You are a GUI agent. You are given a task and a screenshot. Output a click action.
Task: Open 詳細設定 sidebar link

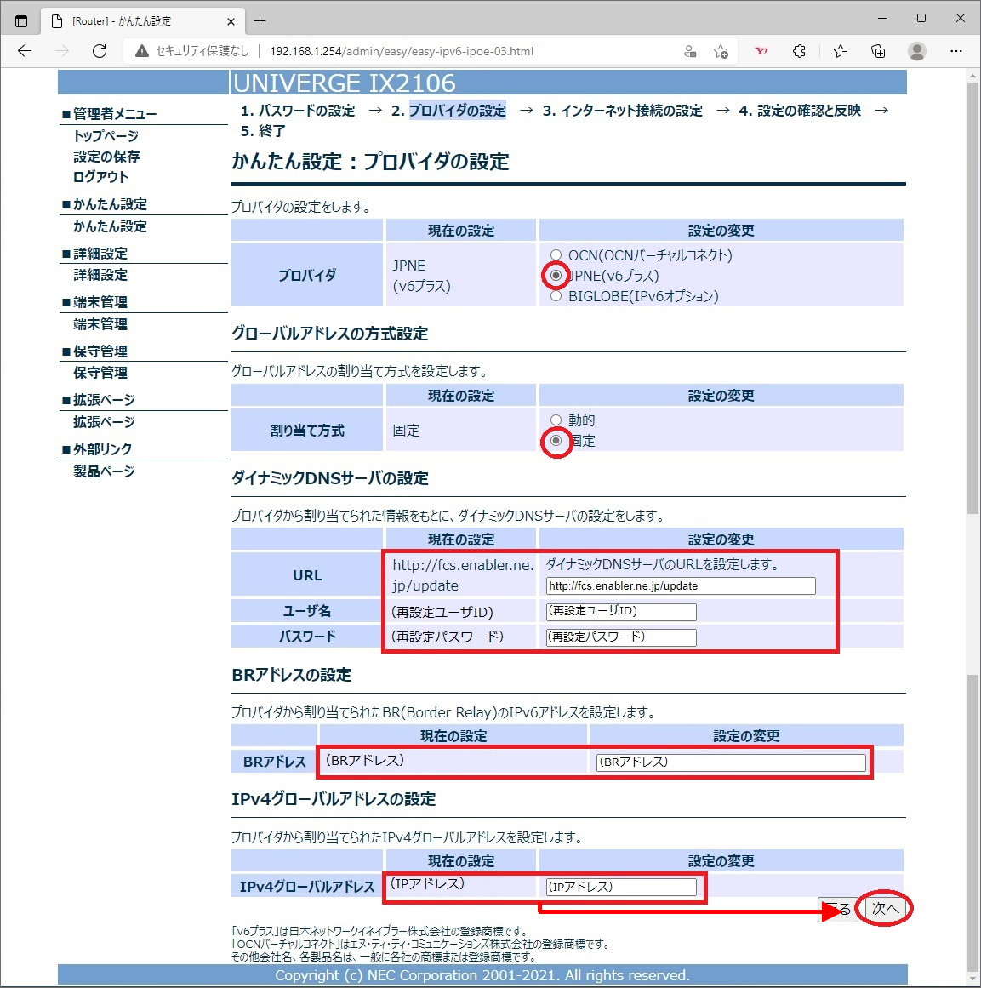(x=100, y=275)
